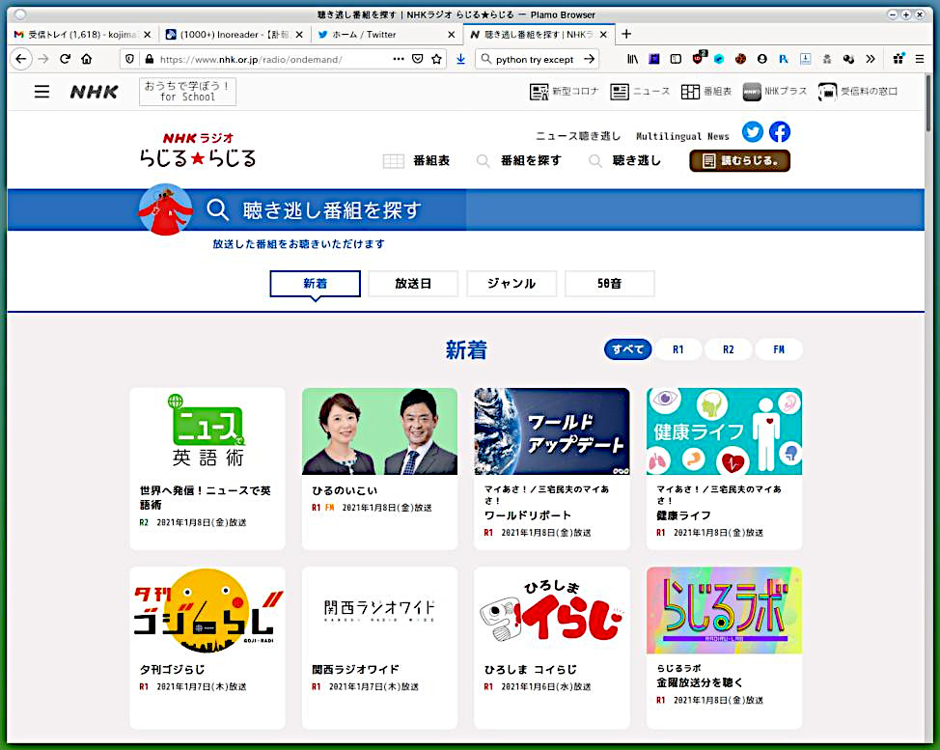Open 受信料の窓口 link
The height and width of the screenshot is (750, 940).
(858, 91)
